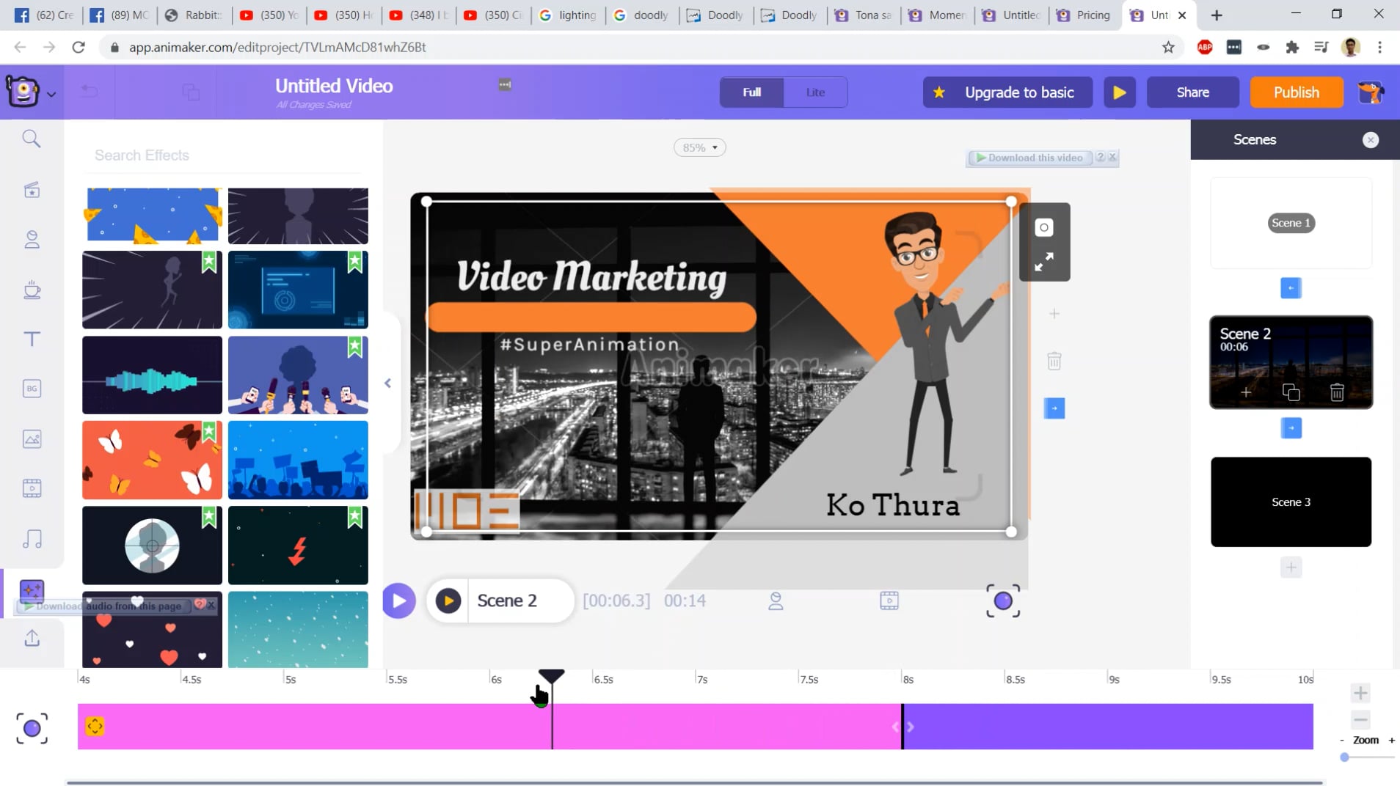Open the character timeline icon below canvas
The image size is (1400, 786).
(776, 601)
